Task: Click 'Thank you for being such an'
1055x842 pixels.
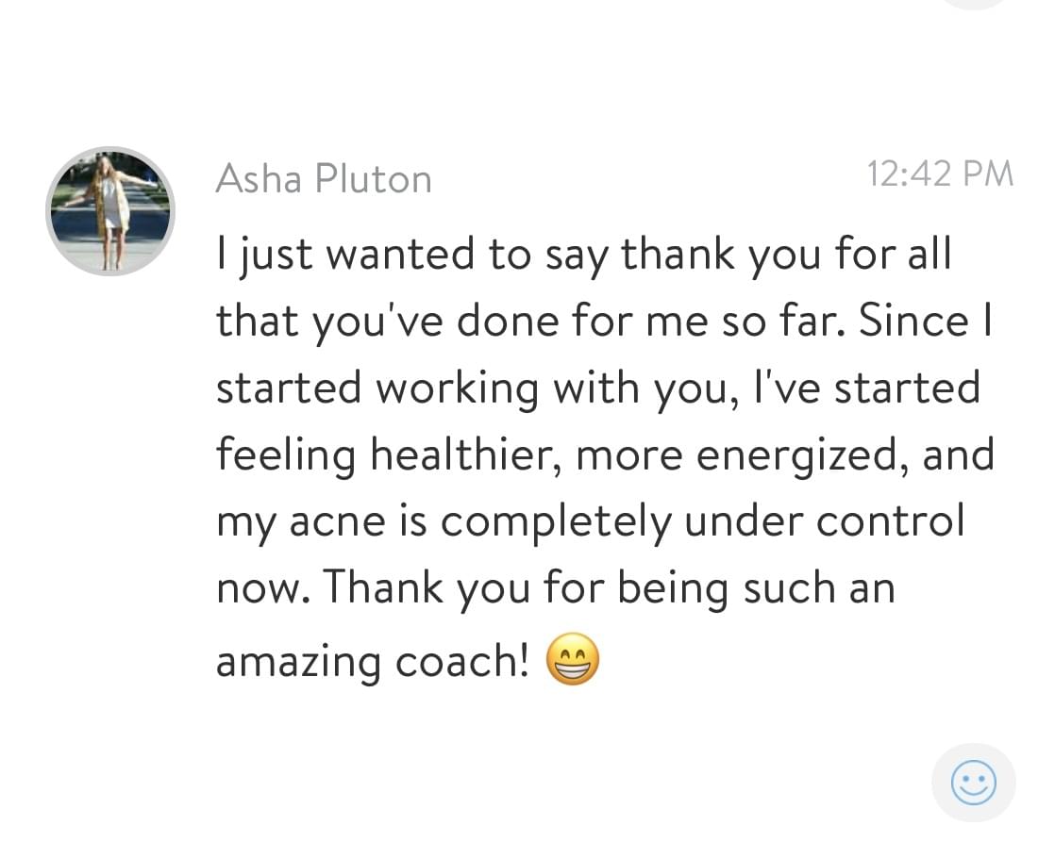Action: (x=611, y=588)
